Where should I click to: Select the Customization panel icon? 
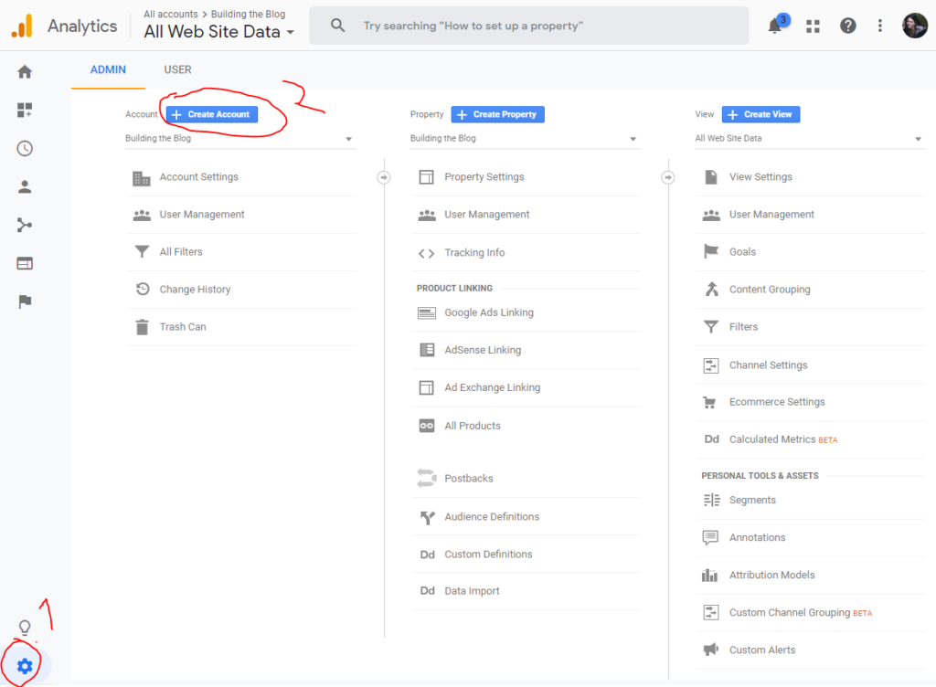pyautogui.click(x=25, y=108)
